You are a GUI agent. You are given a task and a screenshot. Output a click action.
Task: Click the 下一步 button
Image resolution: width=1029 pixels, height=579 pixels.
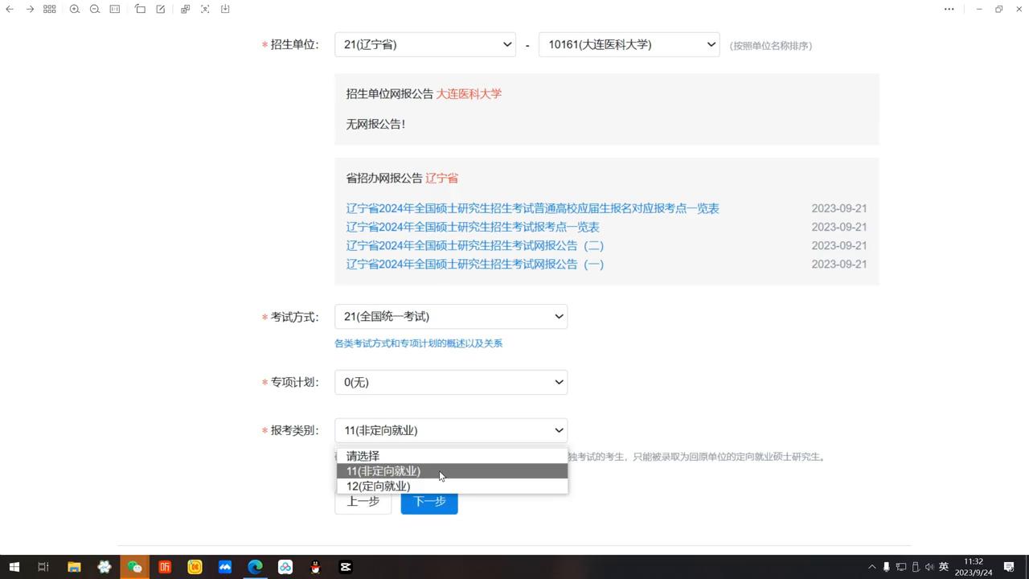click(x=428, y=500)
